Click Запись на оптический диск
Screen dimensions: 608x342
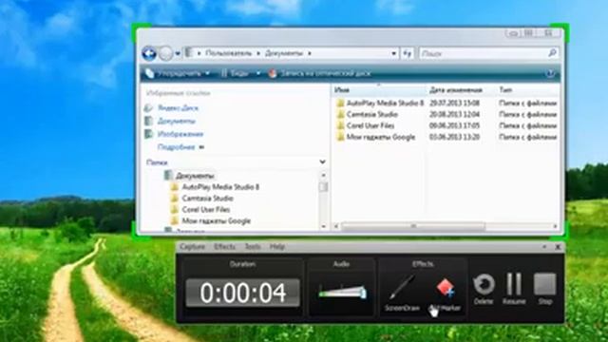point(326,73)
